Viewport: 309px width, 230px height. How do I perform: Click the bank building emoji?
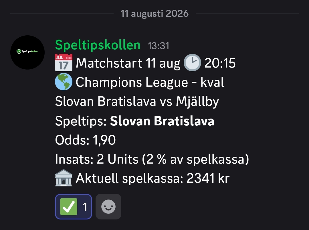pyautogui.click(x=64, y=178)
